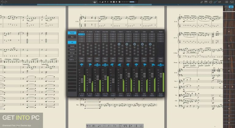Click the Output button under the Master channel
The height and width of the screenshot is (128, 235).
pyautogui.click(x=161, y=96)
